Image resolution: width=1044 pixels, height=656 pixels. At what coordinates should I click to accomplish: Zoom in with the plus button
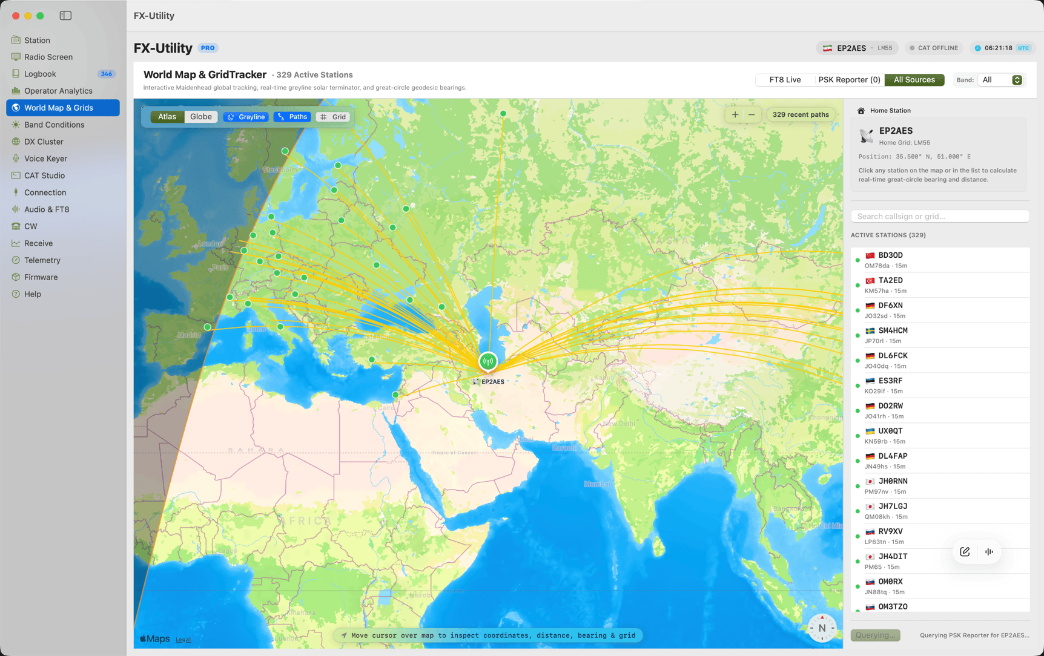click(735, 114)
